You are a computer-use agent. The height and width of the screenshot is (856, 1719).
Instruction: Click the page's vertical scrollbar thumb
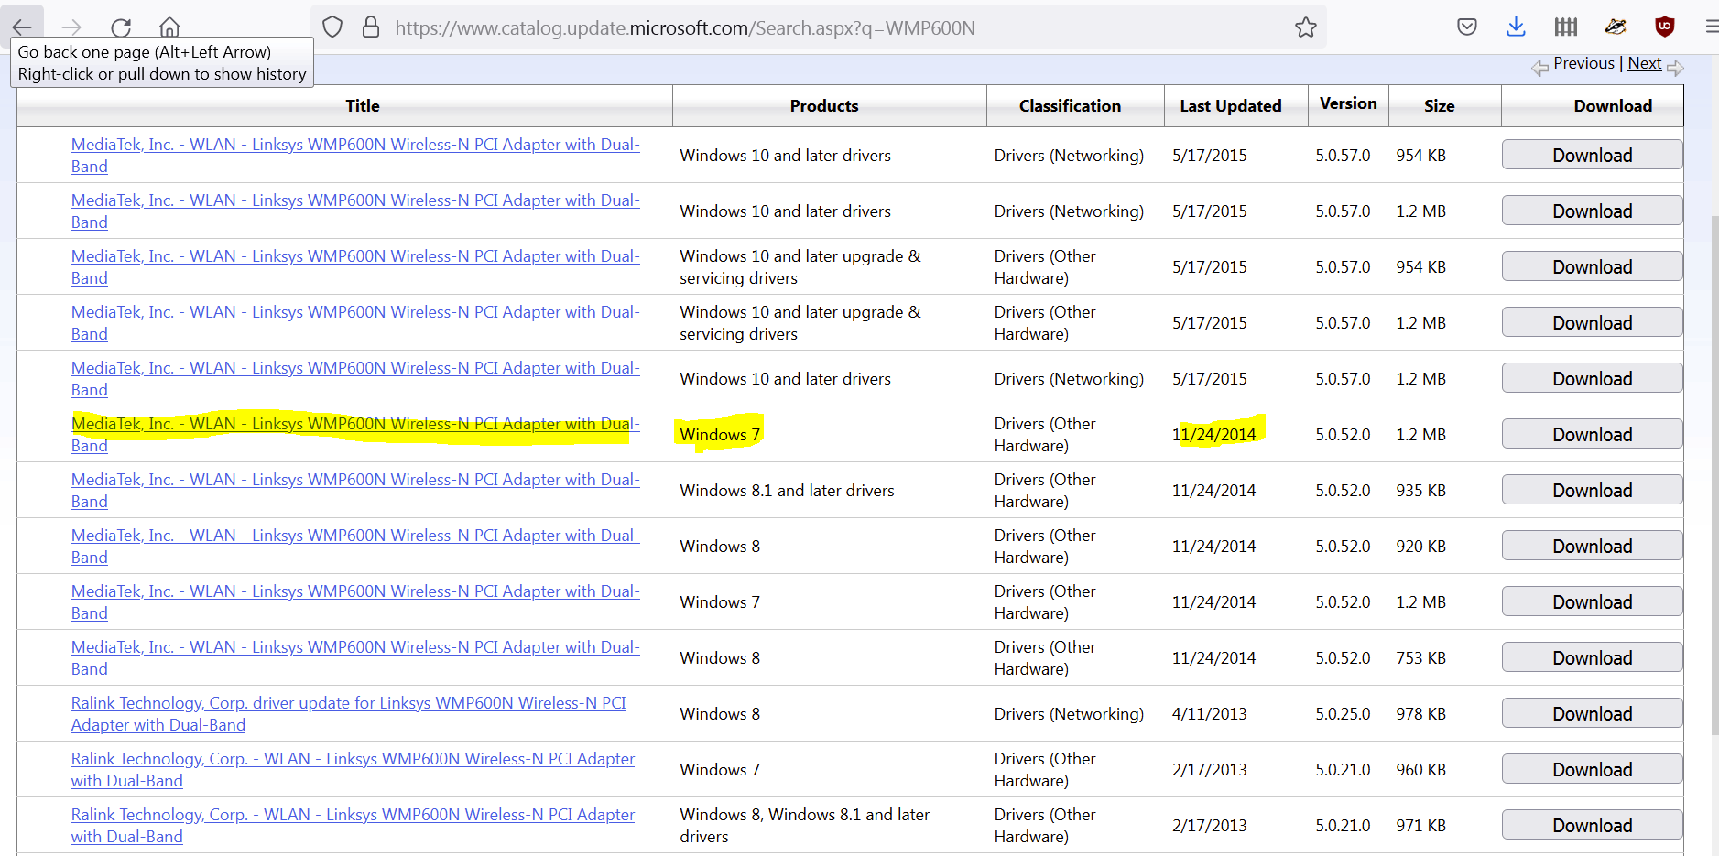pos(1714,475)
